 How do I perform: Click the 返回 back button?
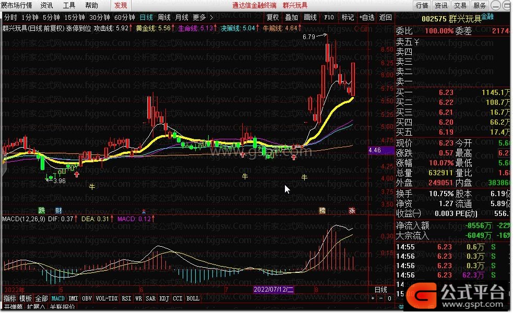point(386,17)
